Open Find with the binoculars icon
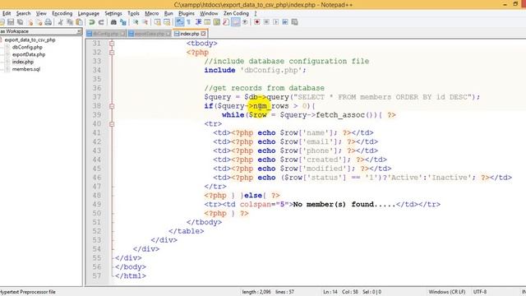526x296 pixels. (x=113, y=22)
